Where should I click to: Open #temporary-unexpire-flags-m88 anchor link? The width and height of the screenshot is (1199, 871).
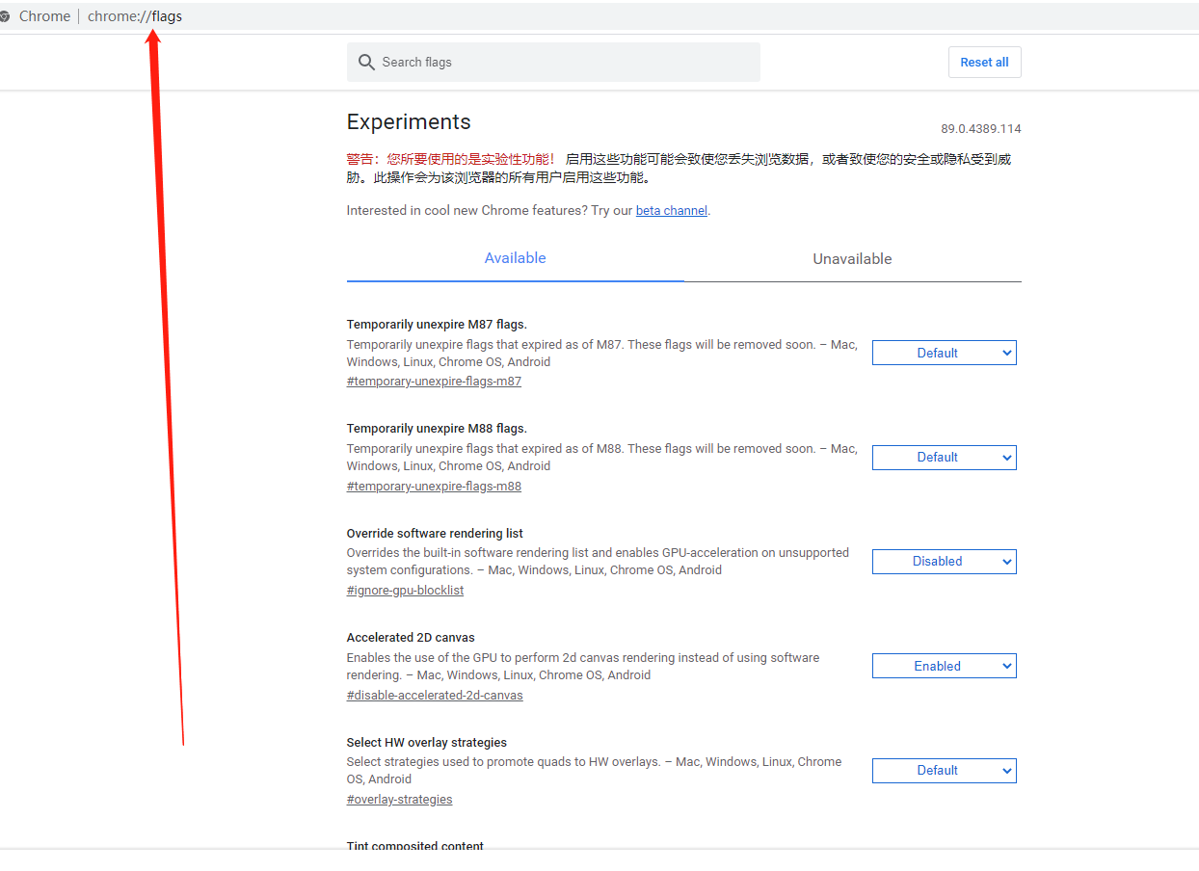[434, 486]
